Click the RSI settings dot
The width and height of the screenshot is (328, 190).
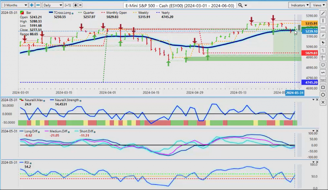[30, 163]
